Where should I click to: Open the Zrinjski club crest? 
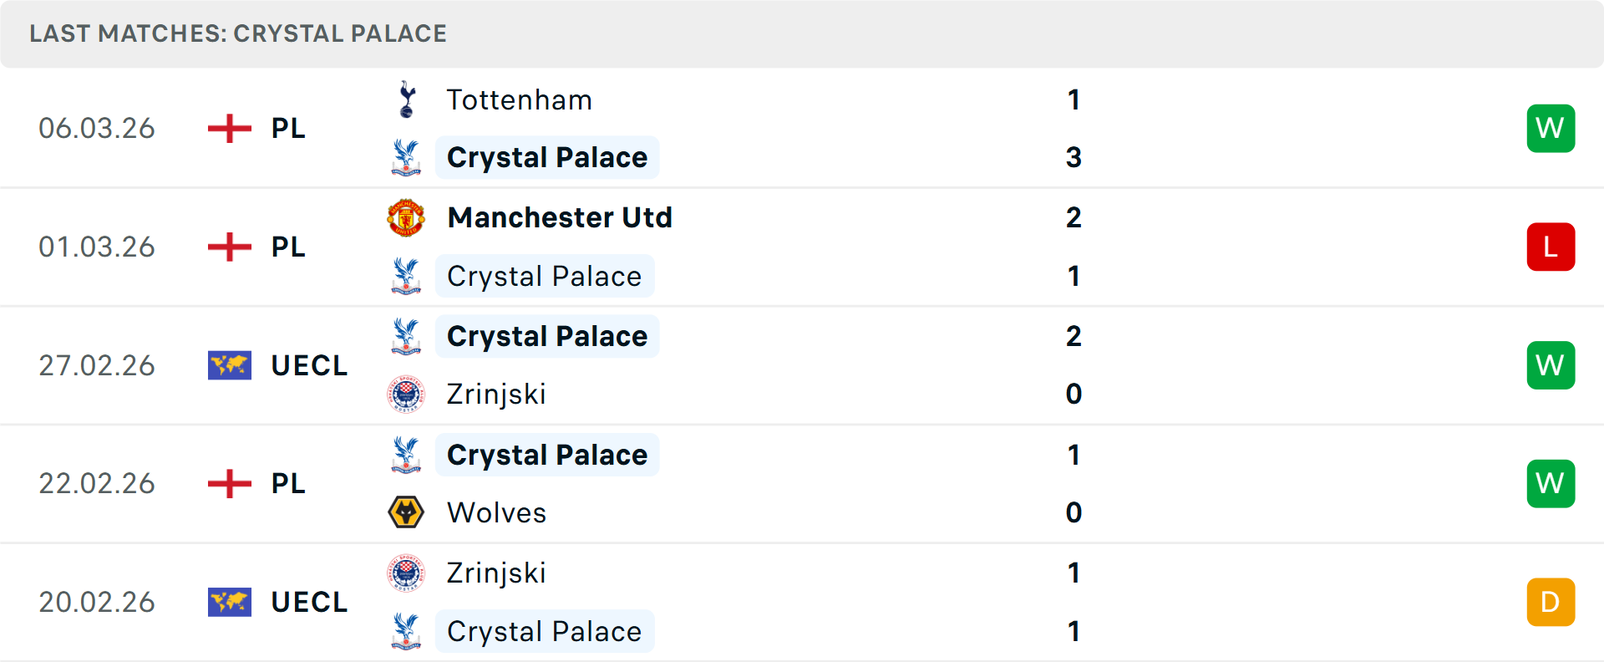coord(406,395)
